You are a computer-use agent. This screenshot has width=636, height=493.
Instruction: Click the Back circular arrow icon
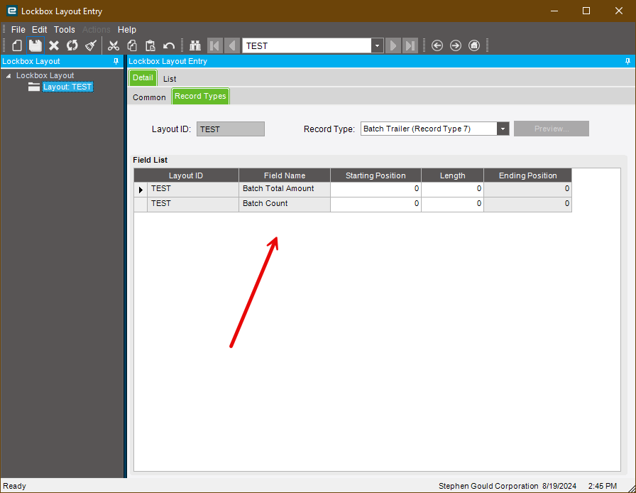[x=437, y=45]
